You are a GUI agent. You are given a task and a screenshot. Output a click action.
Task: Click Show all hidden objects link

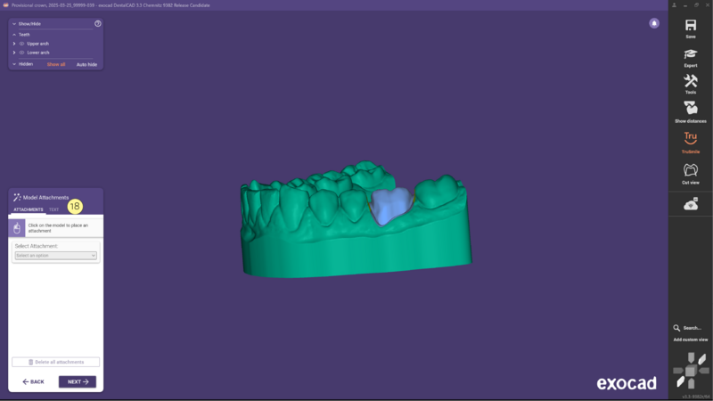(x=56, y=64)
